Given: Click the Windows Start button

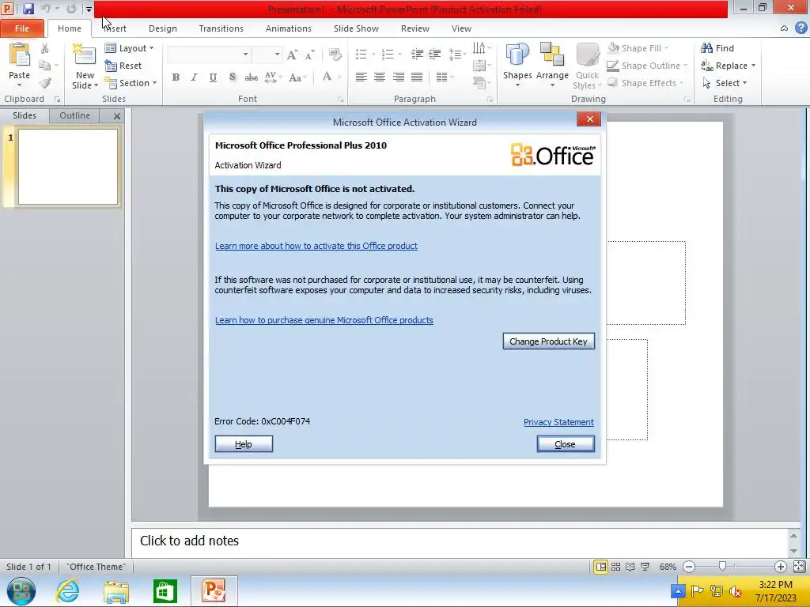Looking at the screenshot, I should click(21, 591).
